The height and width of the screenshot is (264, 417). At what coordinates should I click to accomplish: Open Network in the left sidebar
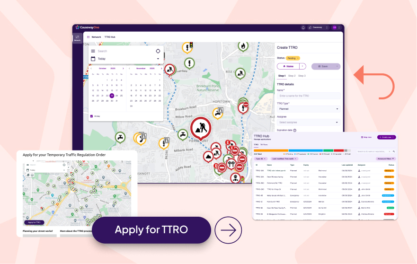[x=77, y=38]
